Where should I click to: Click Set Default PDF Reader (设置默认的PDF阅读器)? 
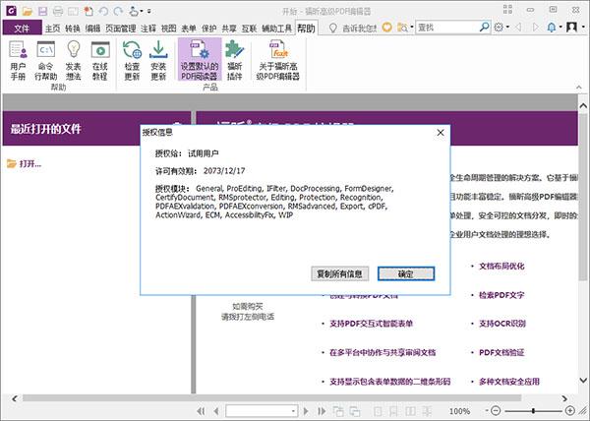(200, 59)
